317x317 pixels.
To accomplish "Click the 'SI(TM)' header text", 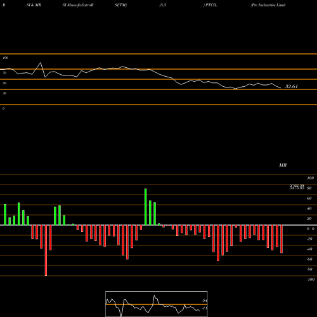I will (120, 5).
